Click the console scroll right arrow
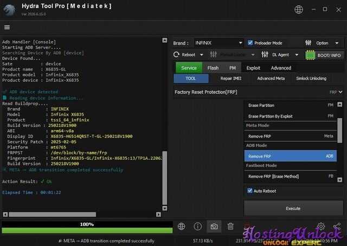Image resolution: width=347 pixels, height=246 pixels. point(158,214)
